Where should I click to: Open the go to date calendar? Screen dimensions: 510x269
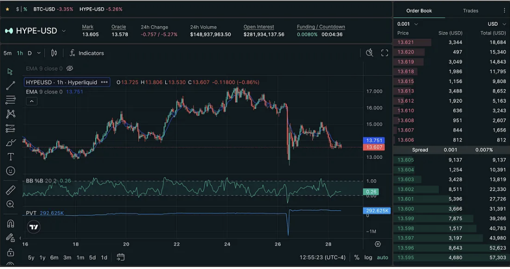click(x=121, y=257)
